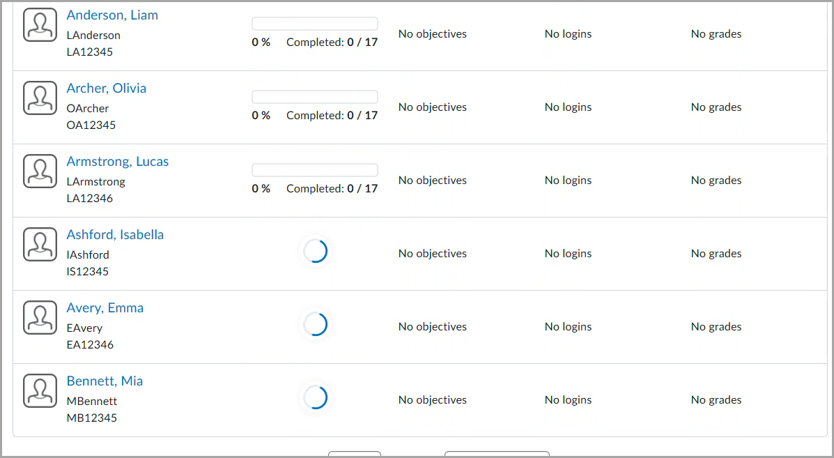Click No grades for Mia Bennett
Screen dimensions: 834x458
click(x=716, y=399)
